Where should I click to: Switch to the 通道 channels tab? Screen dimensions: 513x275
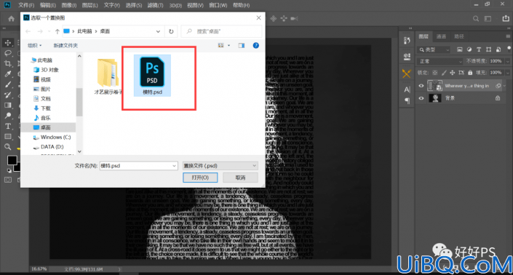[441, 36]
